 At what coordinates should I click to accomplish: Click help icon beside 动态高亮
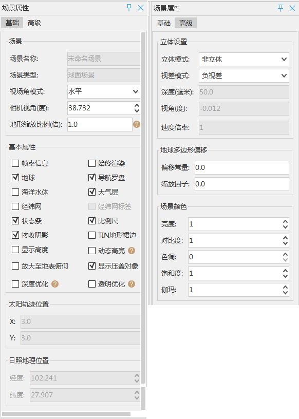[x=132, y=251]
